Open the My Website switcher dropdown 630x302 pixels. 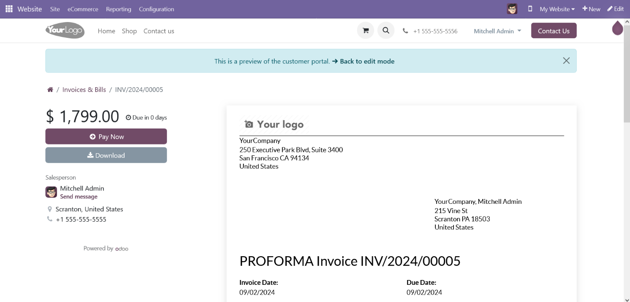tap(557, 9)
